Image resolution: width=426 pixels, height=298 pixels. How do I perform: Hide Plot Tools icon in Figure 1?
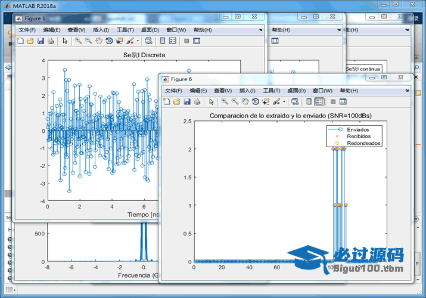186,41
